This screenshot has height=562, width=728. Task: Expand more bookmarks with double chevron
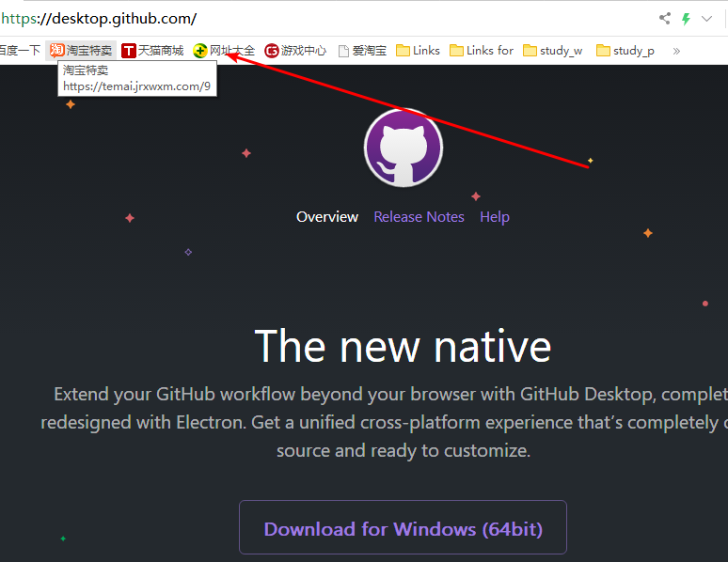pyautogui.click(x=676, y=51)
